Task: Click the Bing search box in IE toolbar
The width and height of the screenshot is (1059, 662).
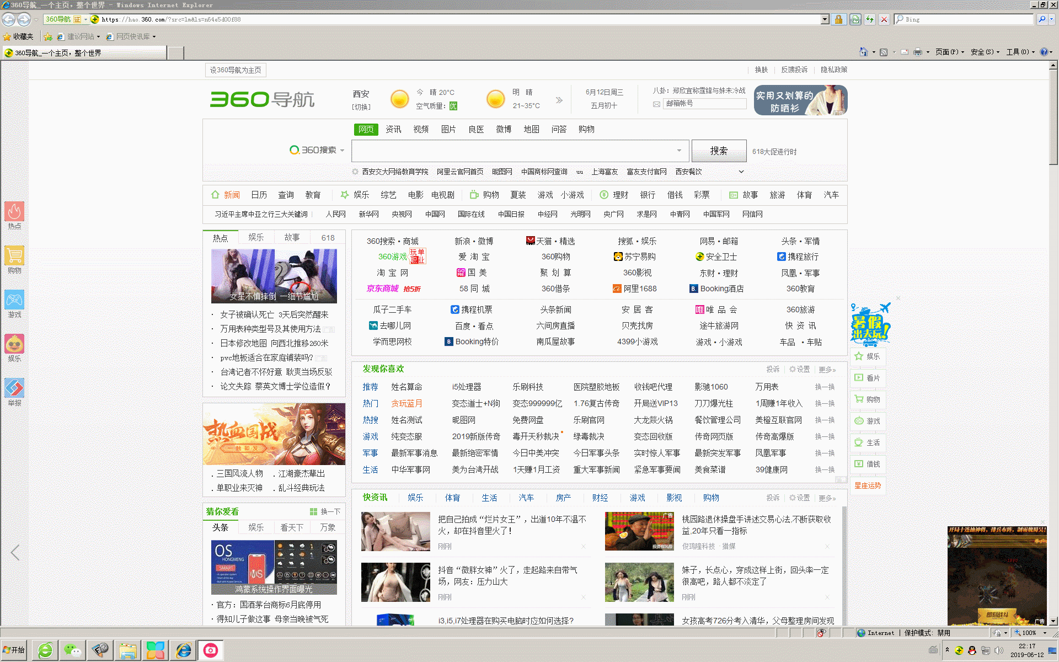Action: click(964, 19)
